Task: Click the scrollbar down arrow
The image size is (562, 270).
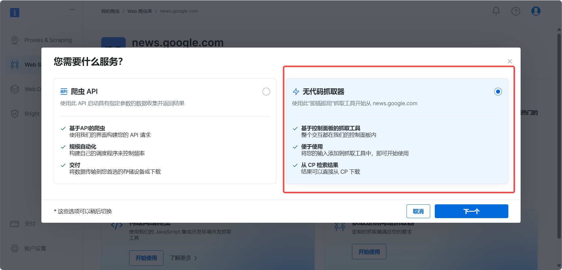Action: (x=559, y=266)
